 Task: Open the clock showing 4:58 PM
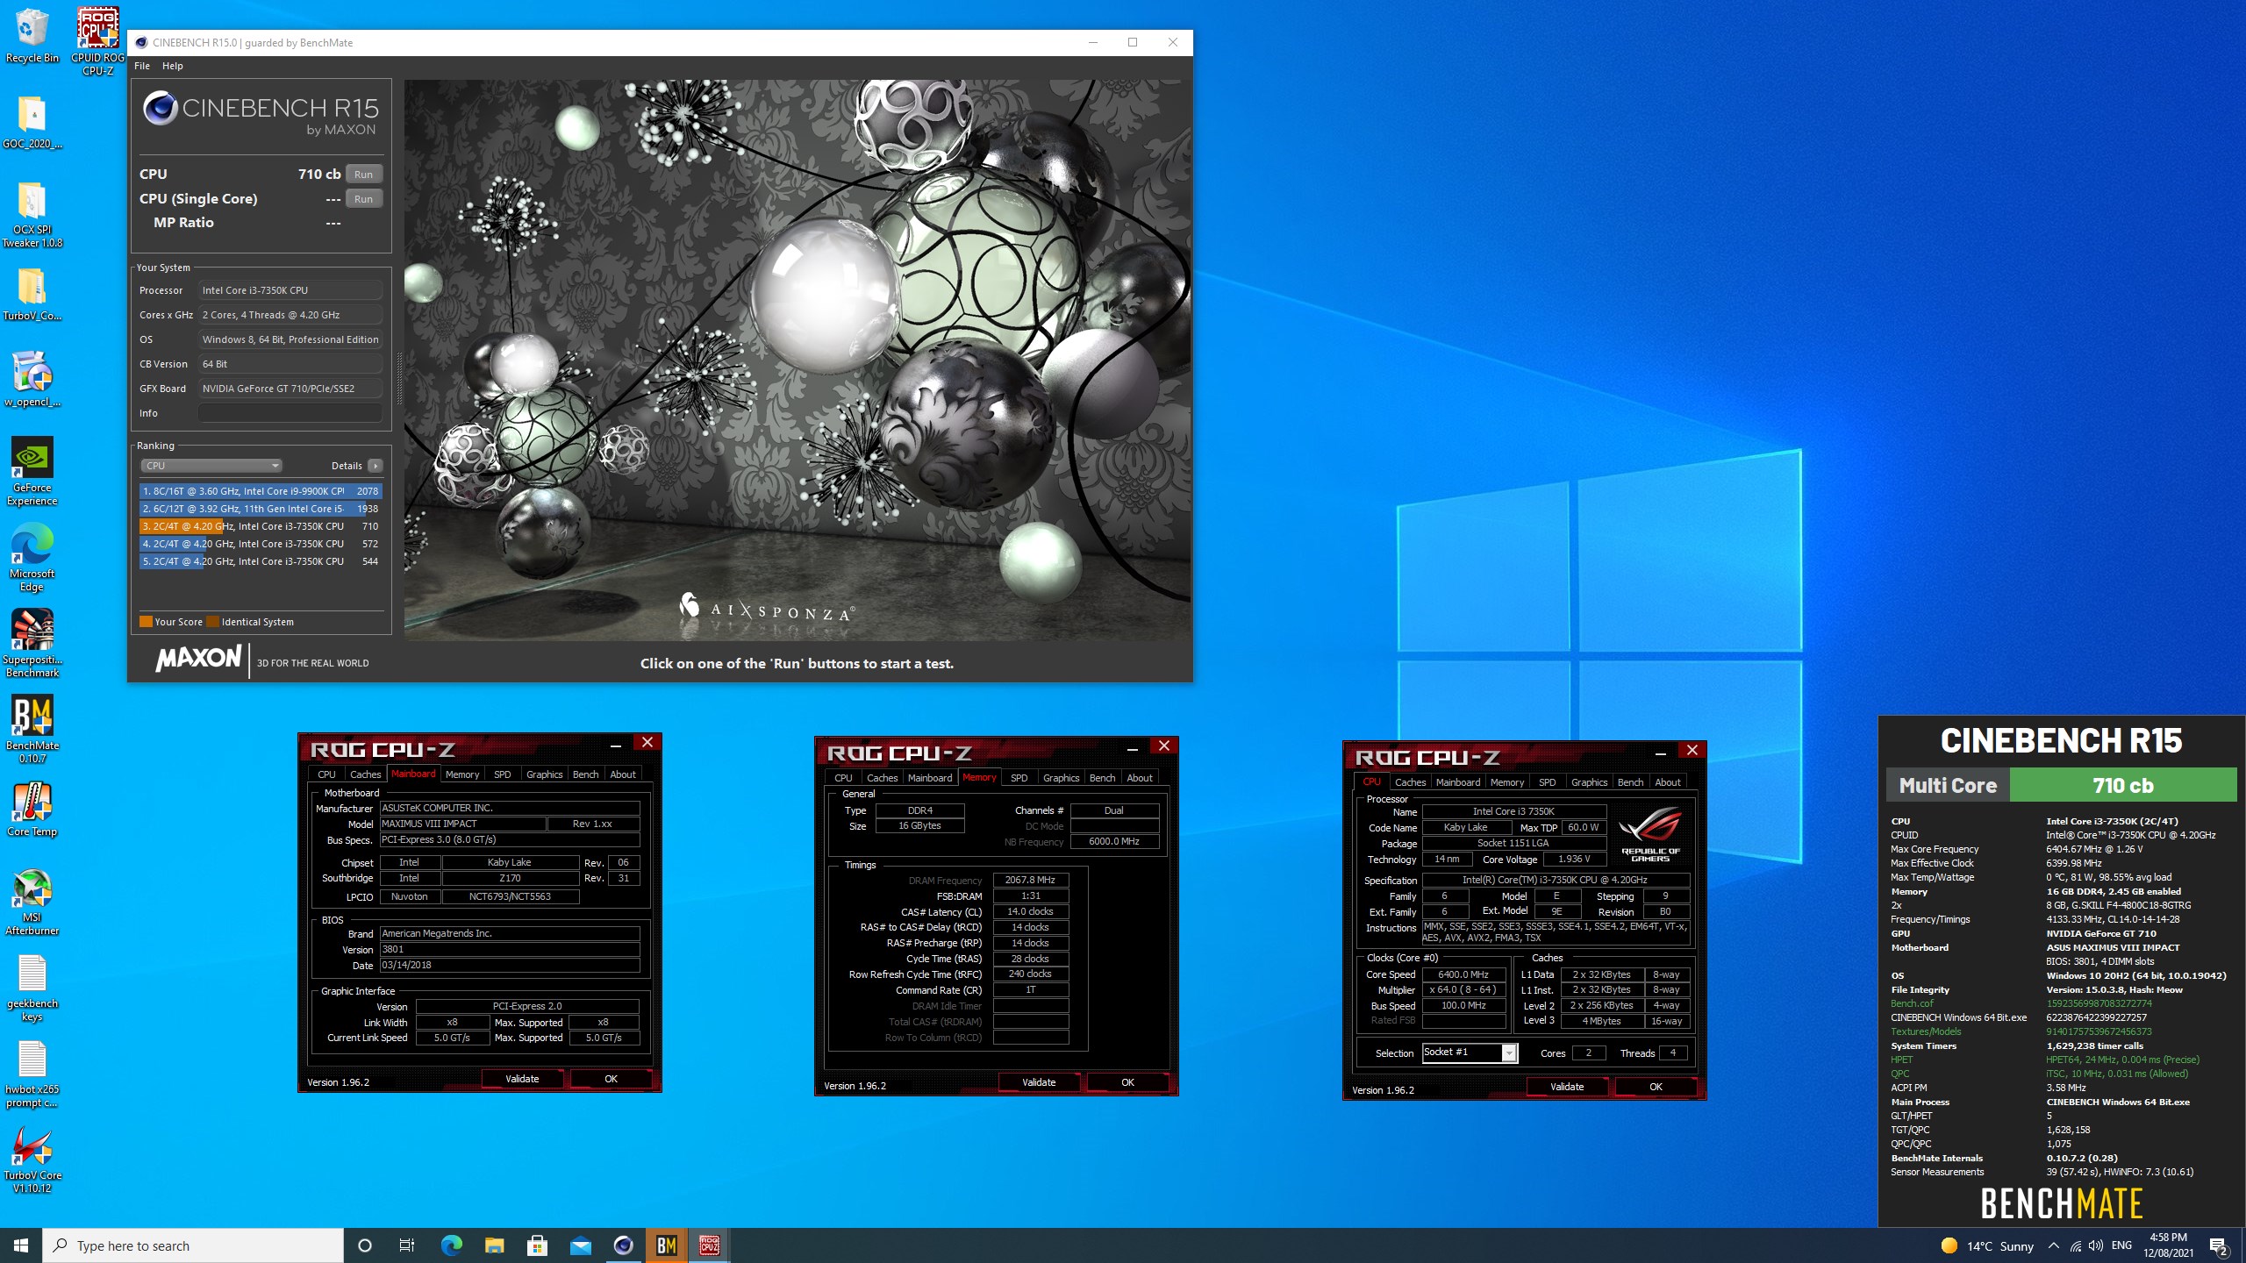pyautogui.click(x=2168, y=1245)
